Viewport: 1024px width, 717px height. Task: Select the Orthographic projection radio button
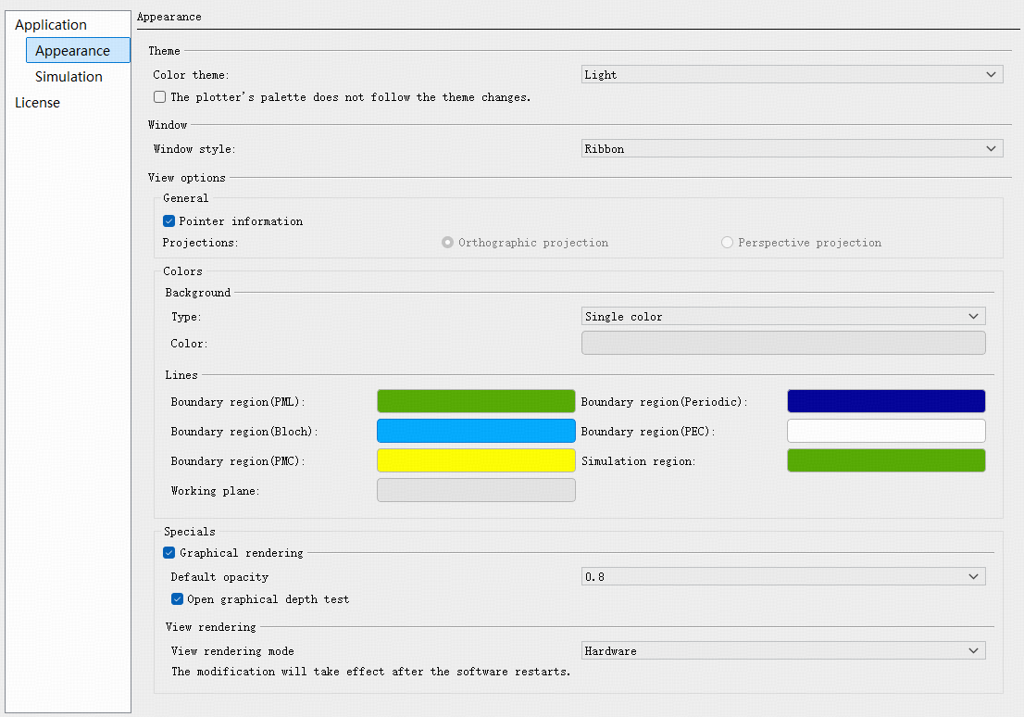[448, 243]
